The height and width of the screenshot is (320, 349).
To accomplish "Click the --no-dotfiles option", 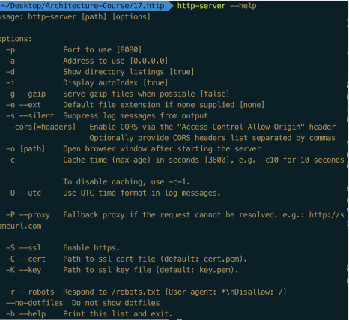I will point(34,303).
